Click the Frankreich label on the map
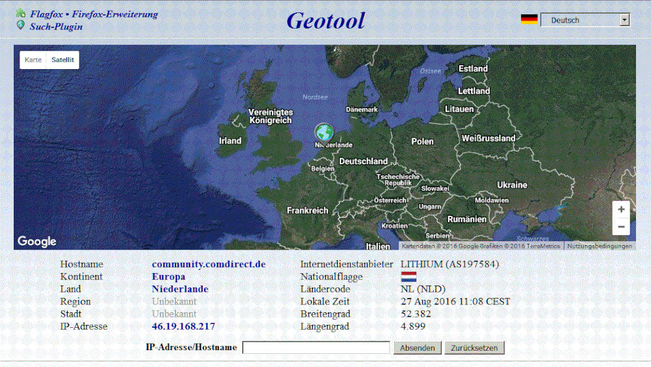The height and width of the screenshot is (367, 651). pyautogui.click(x=308, y=211)
